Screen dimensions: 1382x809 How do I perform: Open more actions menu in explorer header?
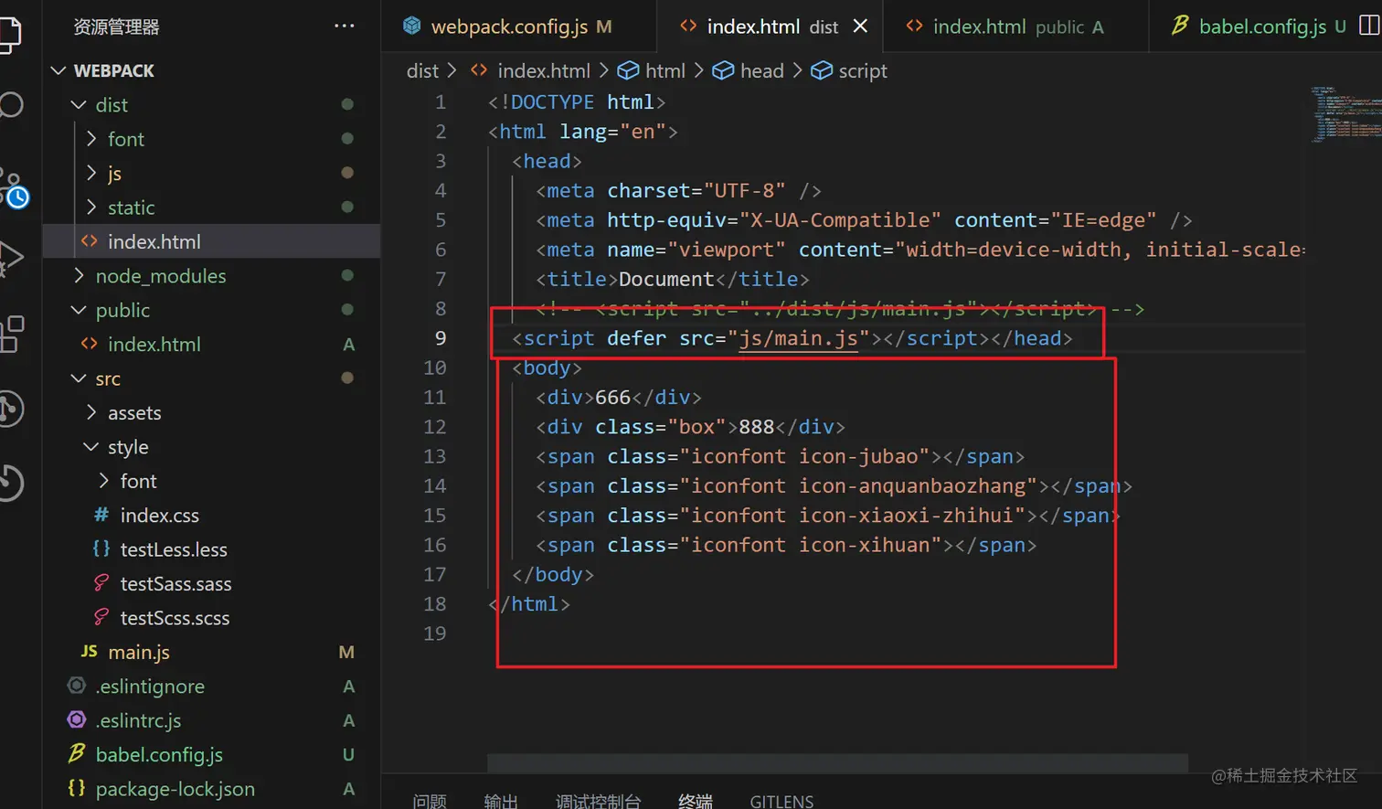click(x=345, y=27)
